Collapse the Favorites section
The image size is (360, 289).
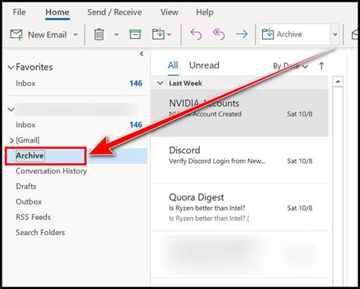point(11,68)
